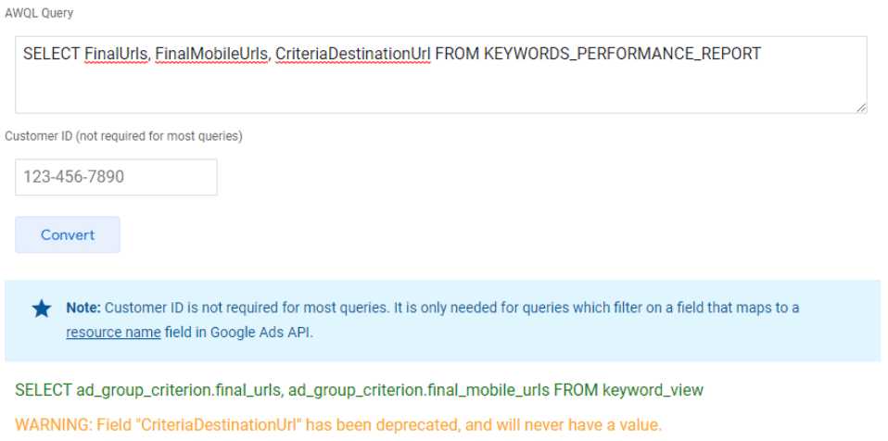Click FinalMobileUrls in the AWQL query
The height and width of the screenshot is (441, 888).
[211, 55]
